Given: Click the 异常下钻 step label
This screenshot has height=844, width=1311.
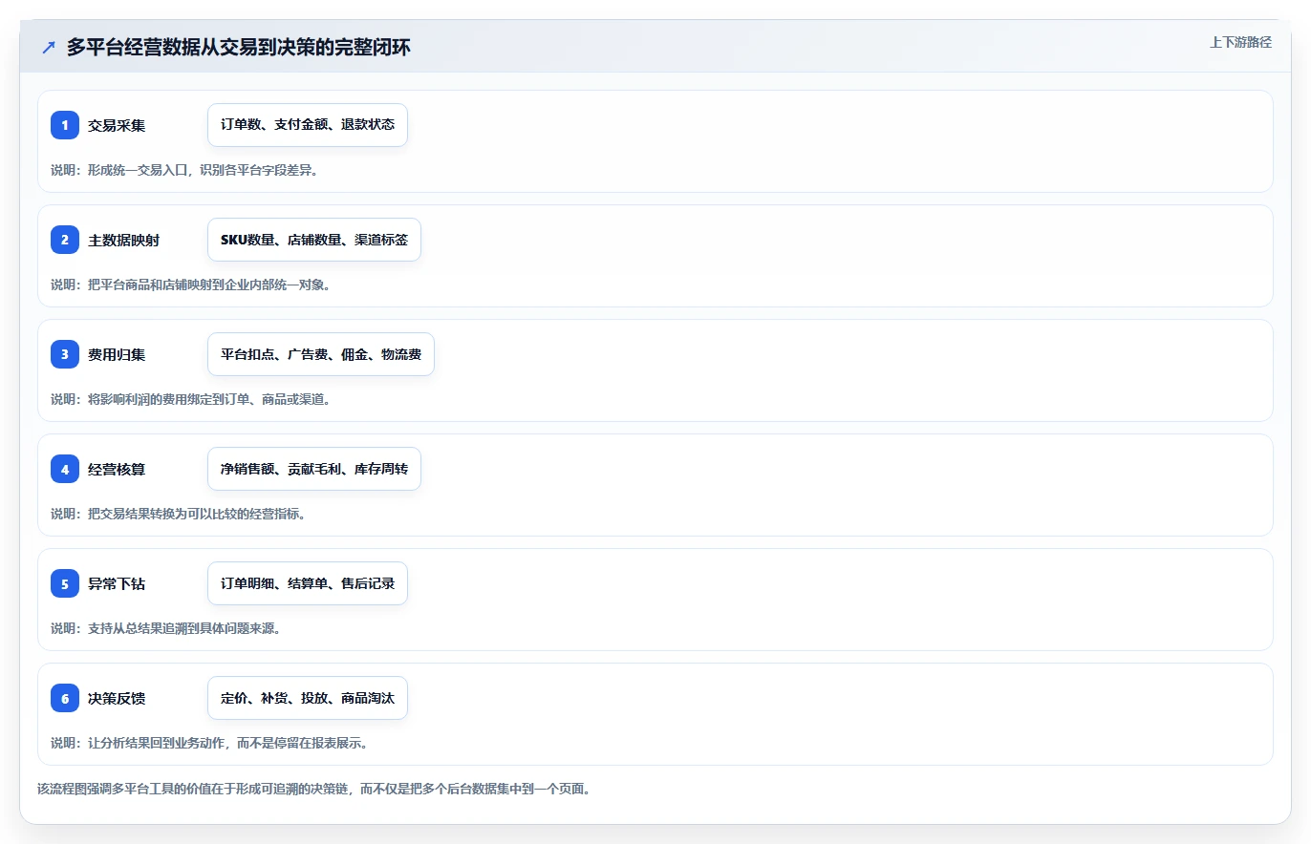Looking at the screenshot, I should (117, 583).
